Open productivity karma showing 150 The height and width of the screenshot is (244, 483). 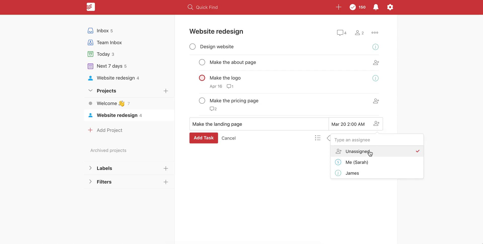pyautogui.click(x=357, y=7)
